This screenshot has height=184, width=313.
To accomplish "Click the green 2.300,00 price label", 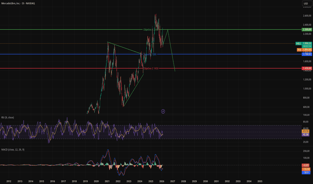I will pyautogui.click(x=307, y=29).
